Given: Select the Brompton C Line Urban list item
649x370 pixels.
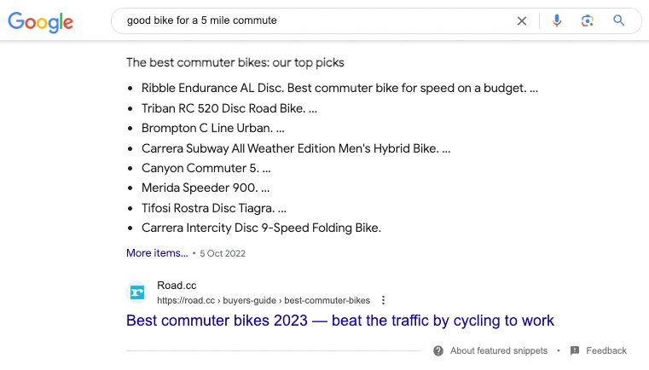Looking at the screenshot, I should click(212, 128).
